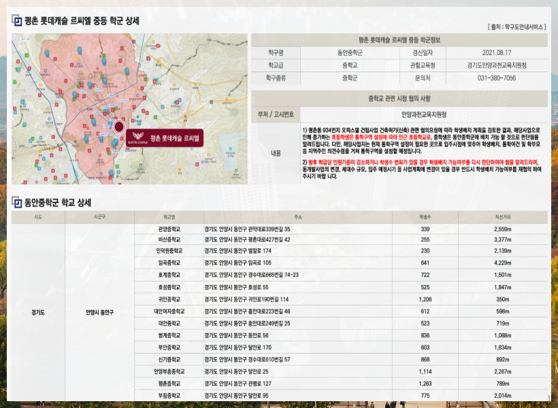Click the 학구명 label cell
The height and width of the screenshot is (408, 558).
tap(276, 52)
